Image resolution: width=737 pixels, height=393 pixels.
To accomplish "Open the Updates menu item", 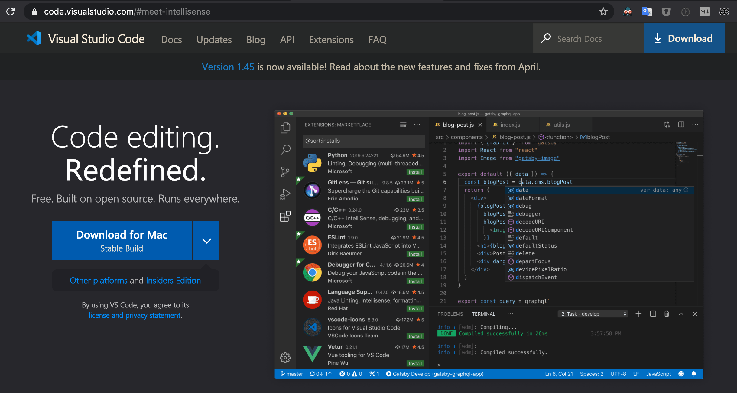I will (x=214, y=39).
